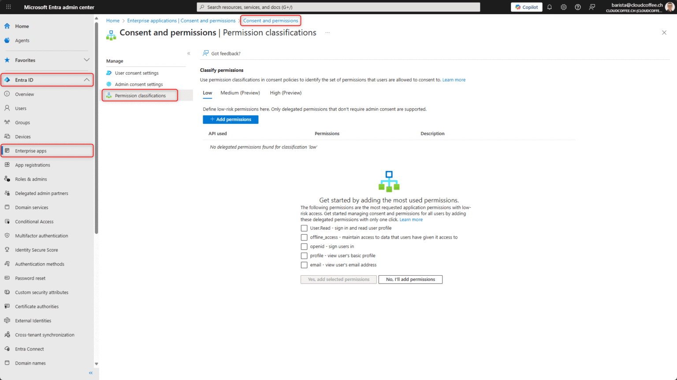Open the Conditional Access section
Image resolution: width=677 pixels, height=380 pixels.
pyautogui.click(x=34, y=221)
